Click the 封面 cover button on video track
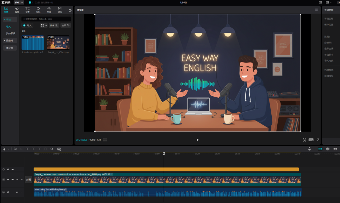Screen dimensions: 340x203 (x=29, y=180)
